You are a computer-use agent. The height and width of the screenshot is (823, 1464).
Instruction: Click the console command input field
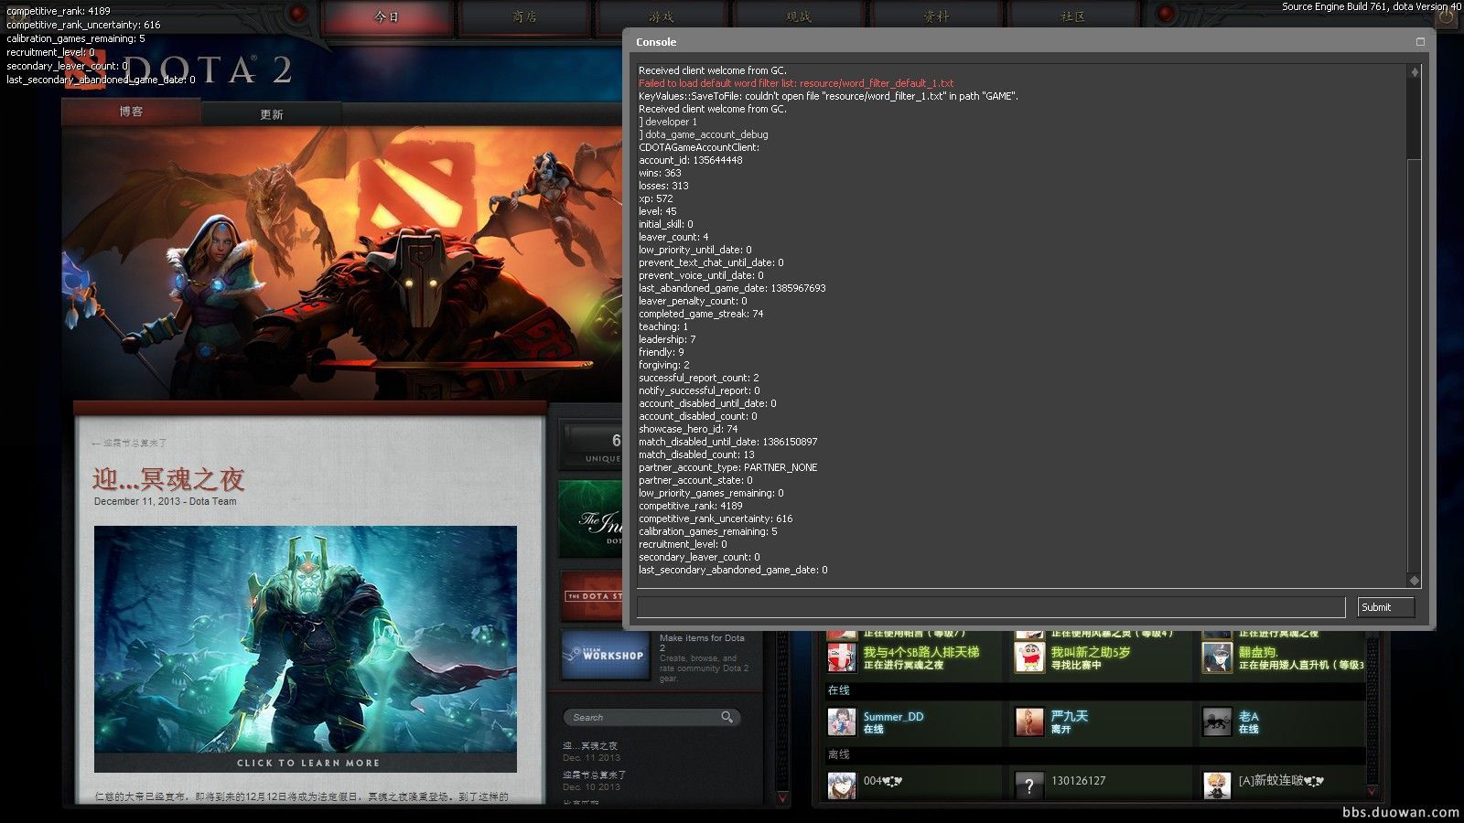(x=990, y=607)
